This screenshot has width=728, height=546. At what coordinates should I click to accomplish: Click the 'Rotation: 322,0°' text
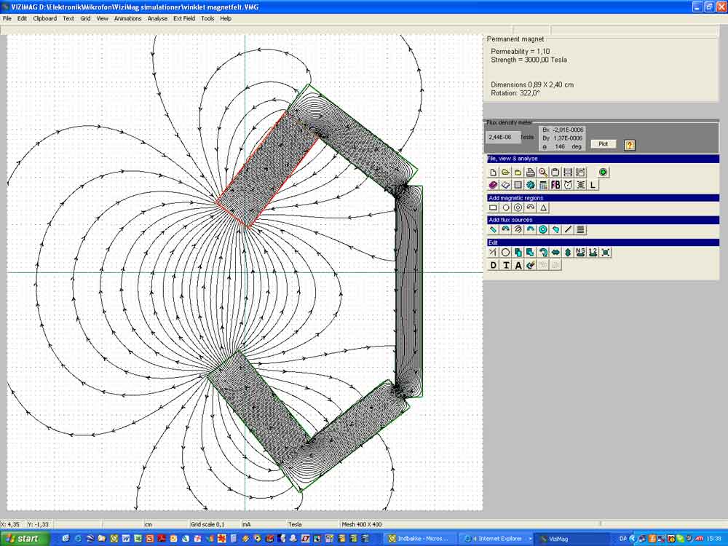coord(515,93)
